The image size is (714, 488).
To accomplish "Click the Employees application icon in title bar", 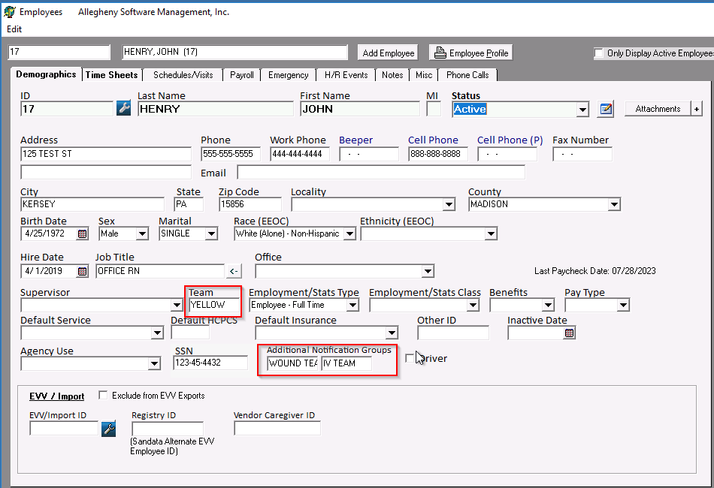I will (x=9, y=12).
